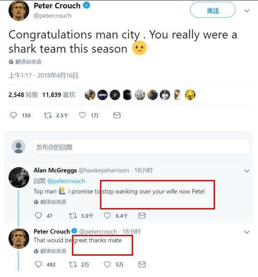
Task: Retweet Peter Crouch's main tweet
Action: (x=48, y=116)
